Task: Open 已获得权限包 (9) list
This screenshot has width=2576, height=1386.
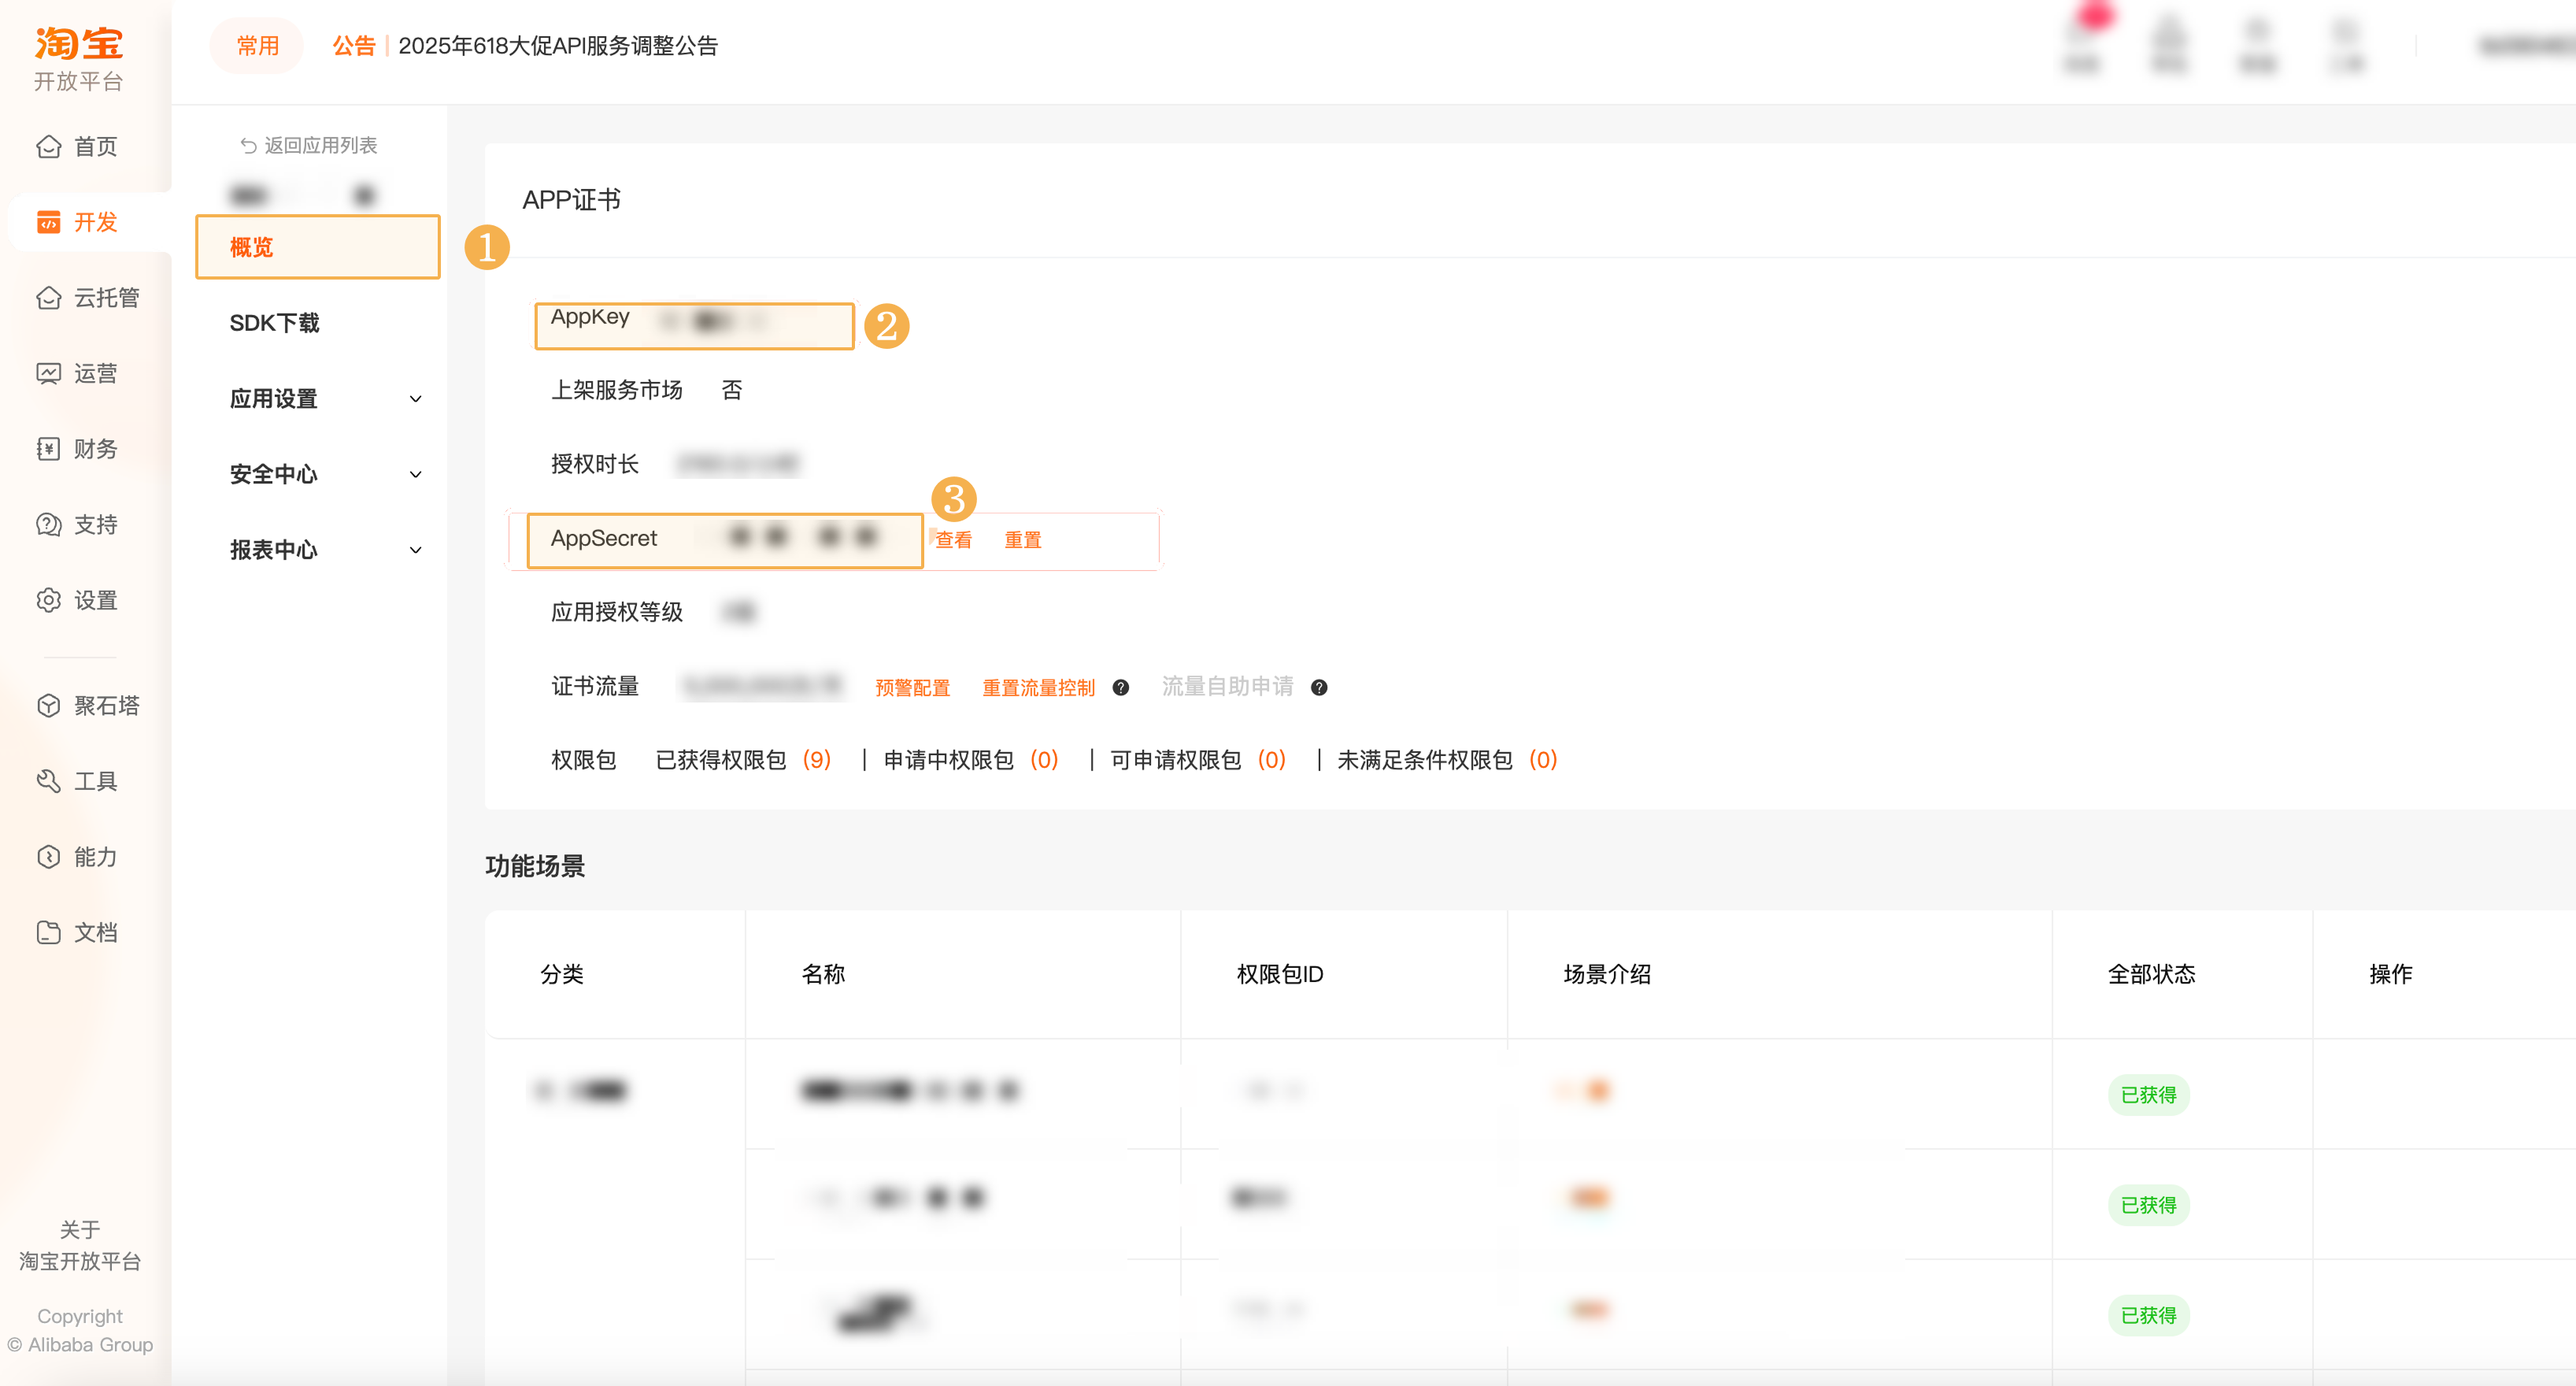Action: (743, 760)
